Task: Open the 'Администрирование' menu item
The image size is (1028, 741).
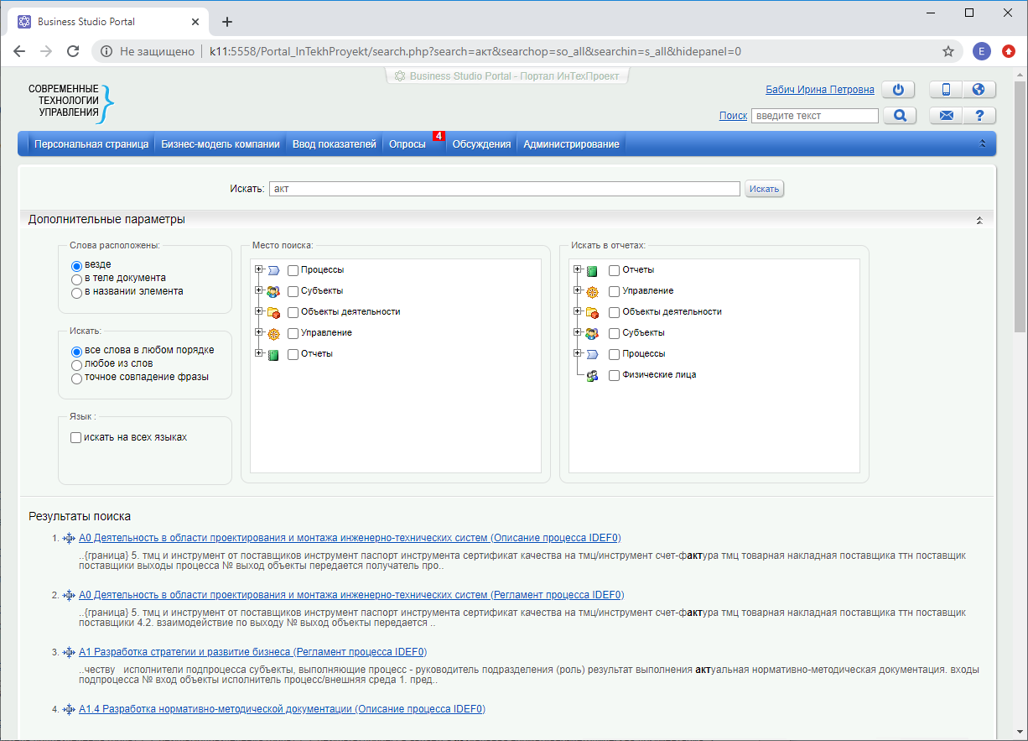Action: pyautogui.click(x=571, y=144)
